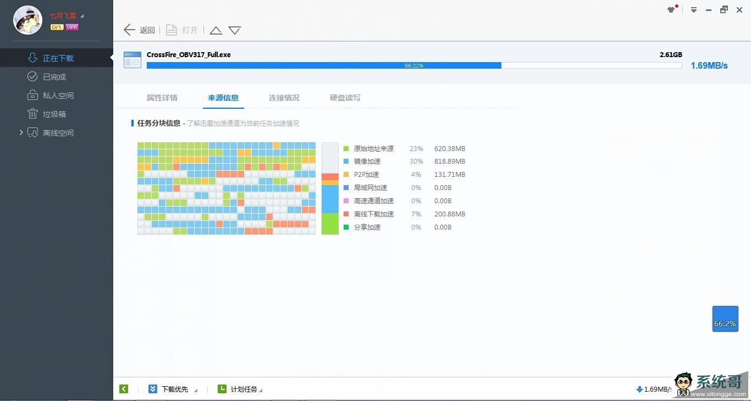The image size is (751, 401).
Task: Click the 高速通道加速 legend label
Action: click(374, 201)
